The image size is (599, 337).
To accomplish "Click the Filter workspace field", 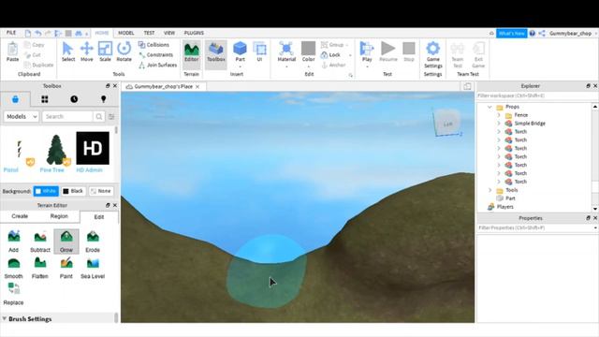I will 534,95.
